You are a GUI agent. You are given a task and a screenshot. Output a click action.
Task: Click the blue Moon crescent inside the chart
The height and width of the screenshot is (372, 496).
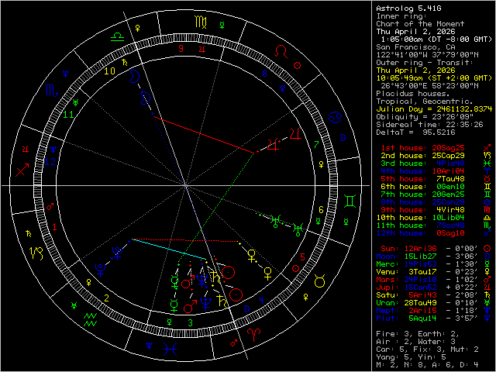coord(136,76)
